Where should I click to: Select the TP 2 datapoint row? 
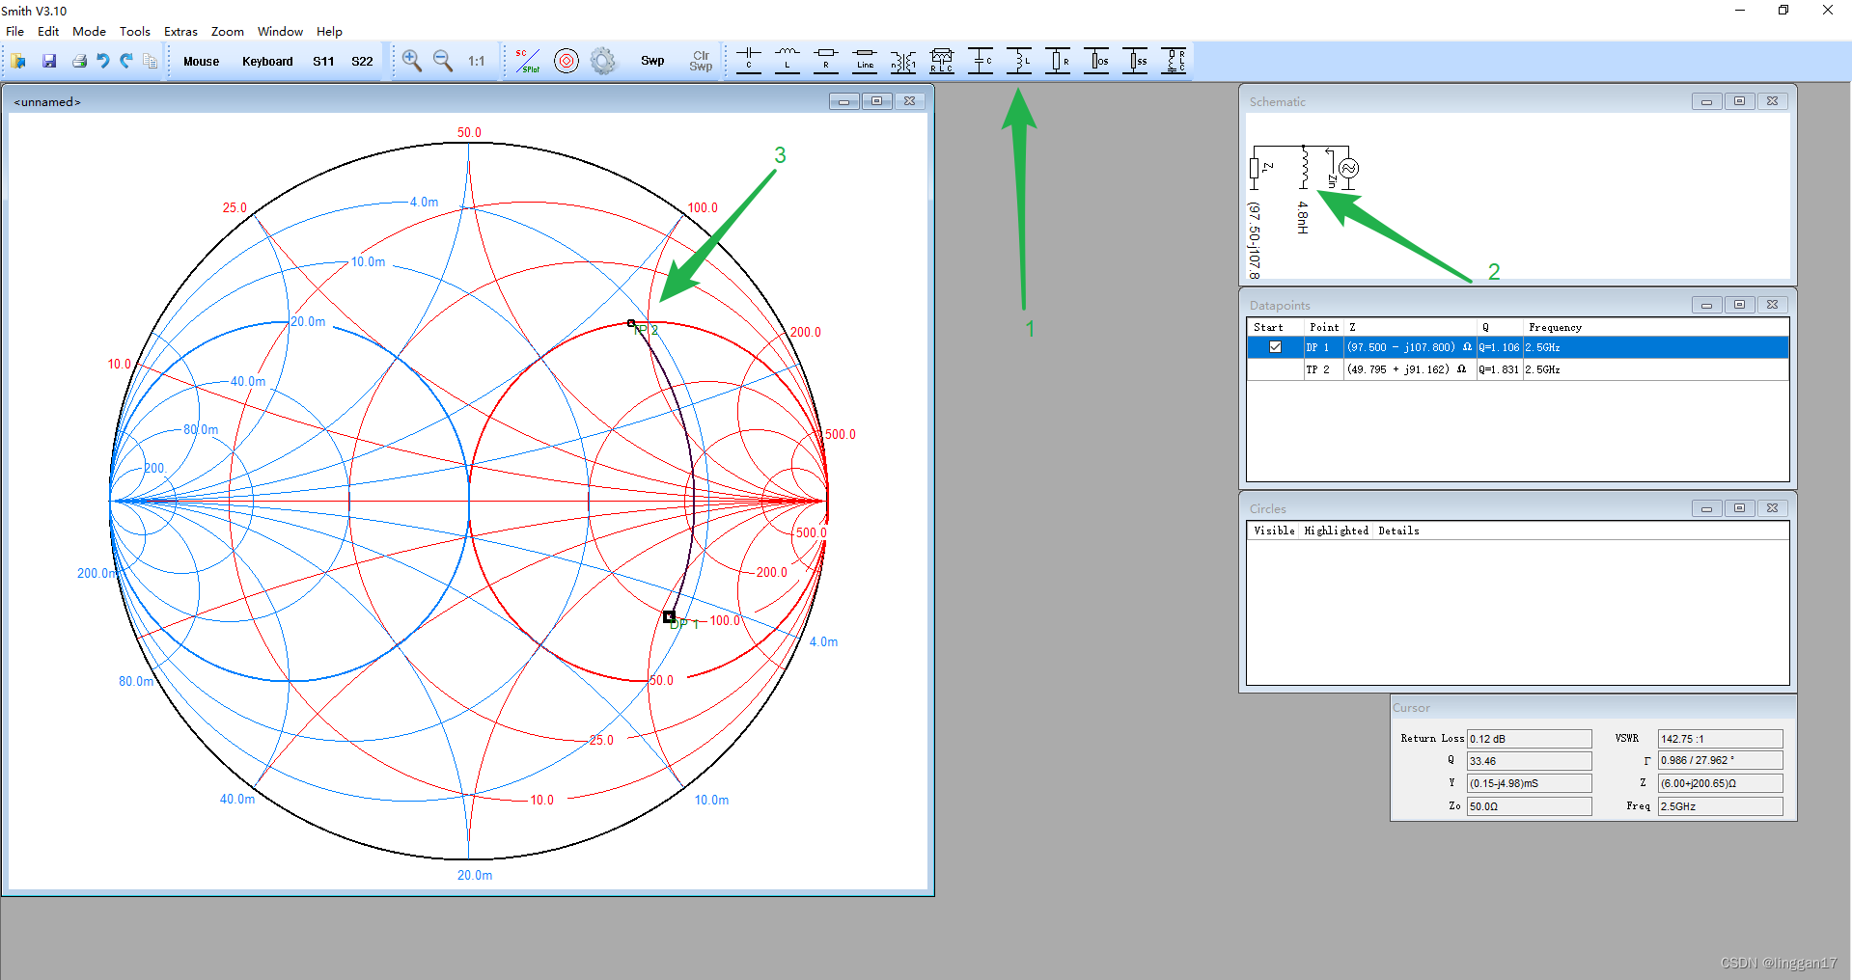(x=1517, y=369)
